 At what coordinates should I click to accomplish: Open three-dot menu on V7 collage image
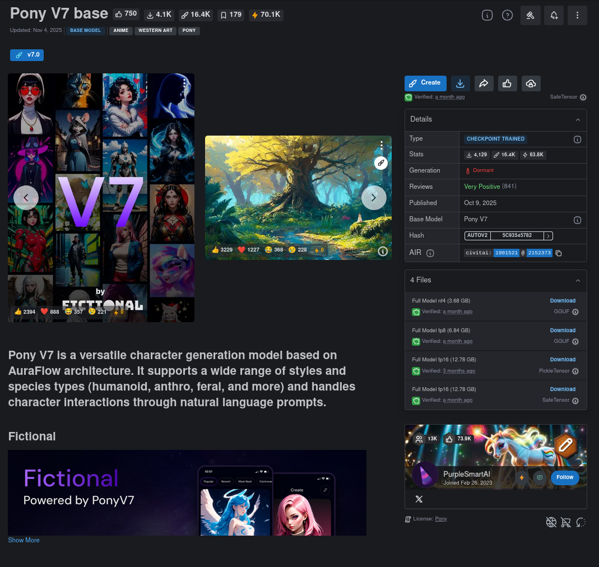pos(184,83)
